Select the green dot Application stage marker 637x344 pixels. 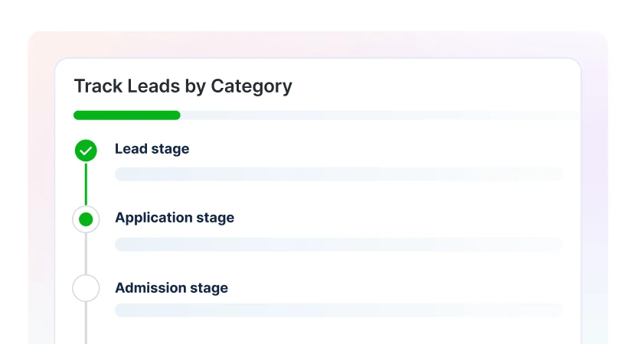pyautogui.click(x=86, y=219)
